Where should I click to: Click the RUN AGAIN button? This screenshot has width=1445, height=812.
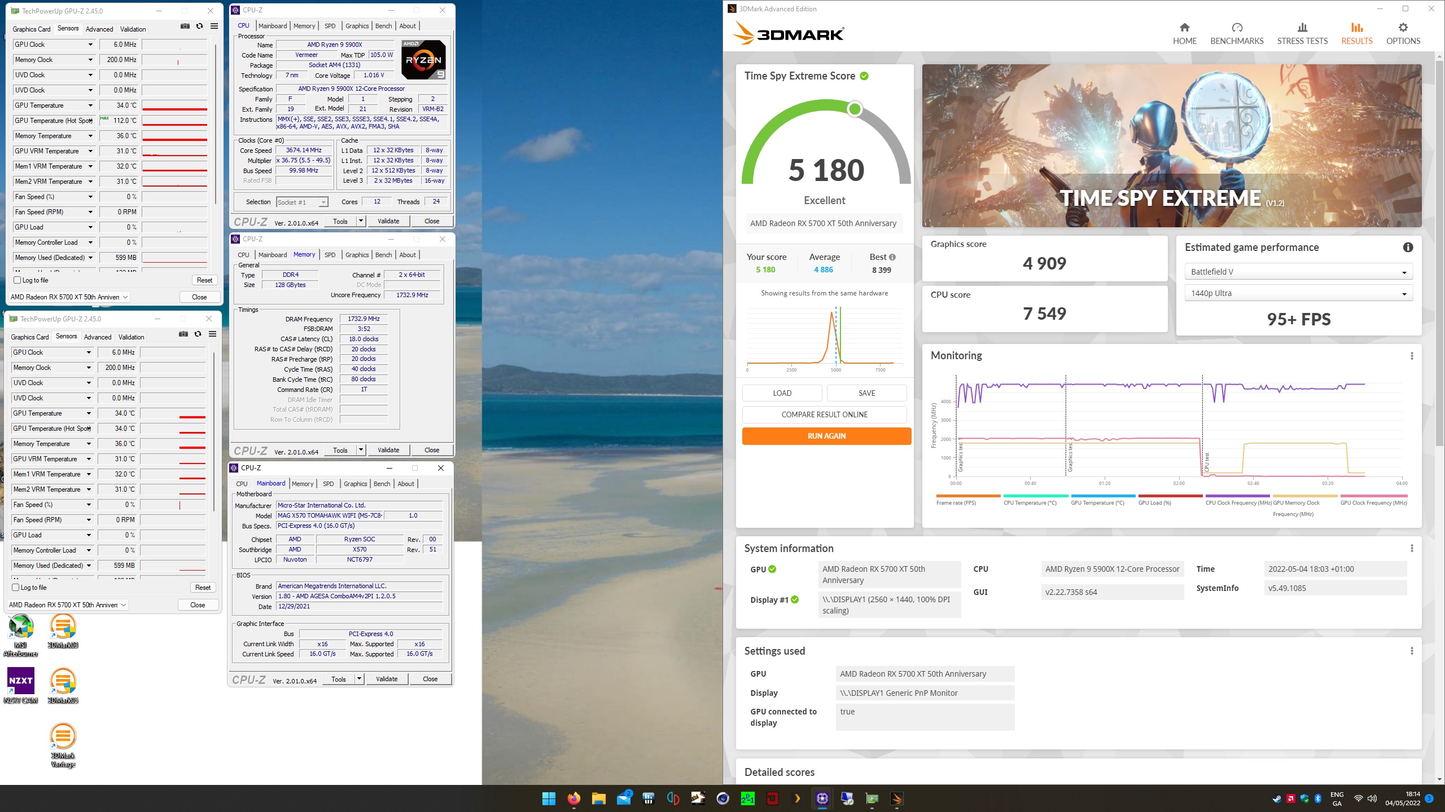coord(826,436)
